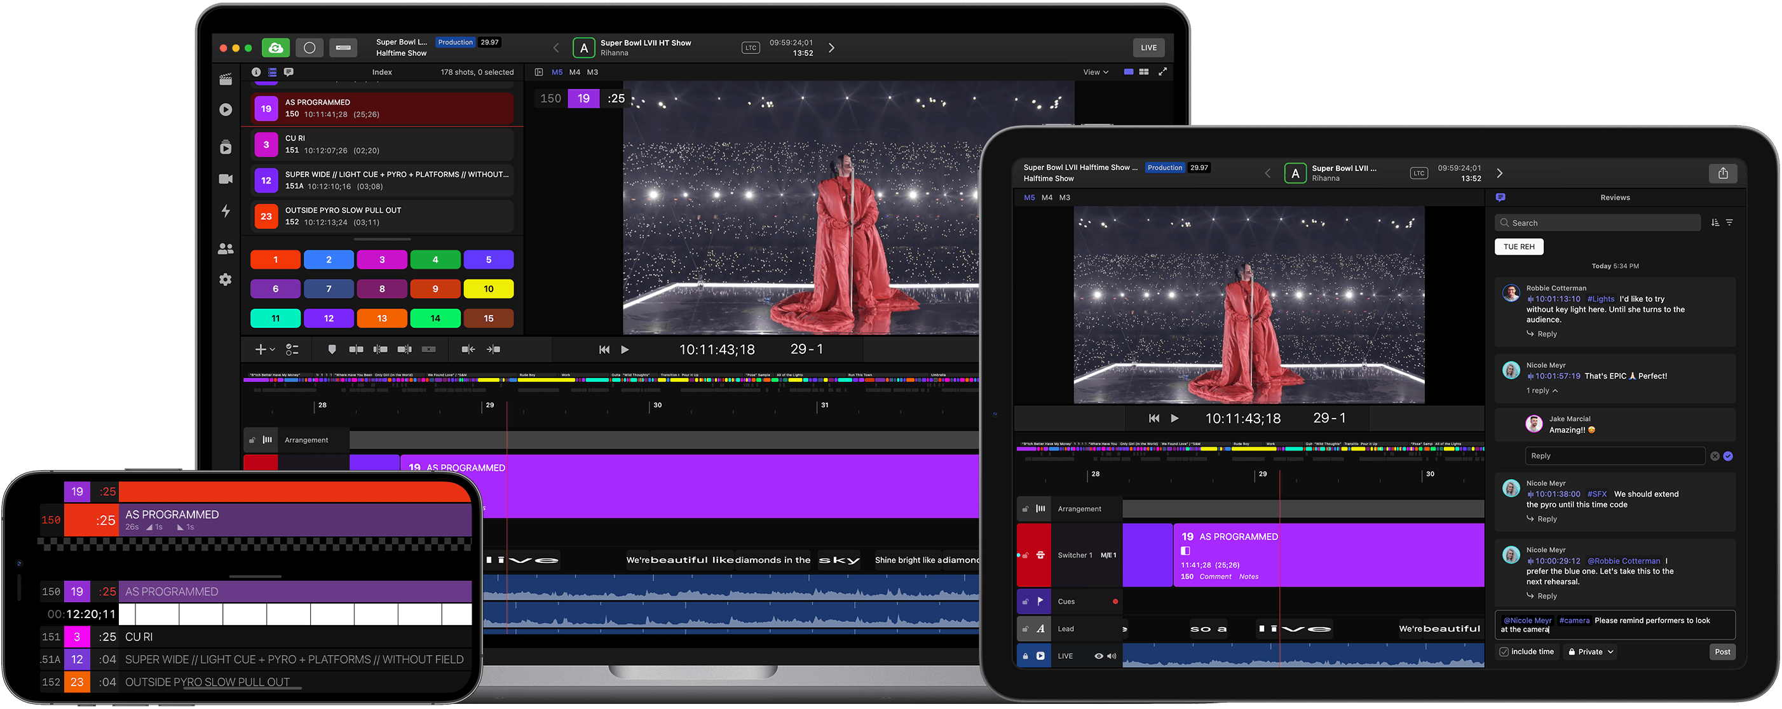Open the Private visibility dropdown

pos(1590,652)
